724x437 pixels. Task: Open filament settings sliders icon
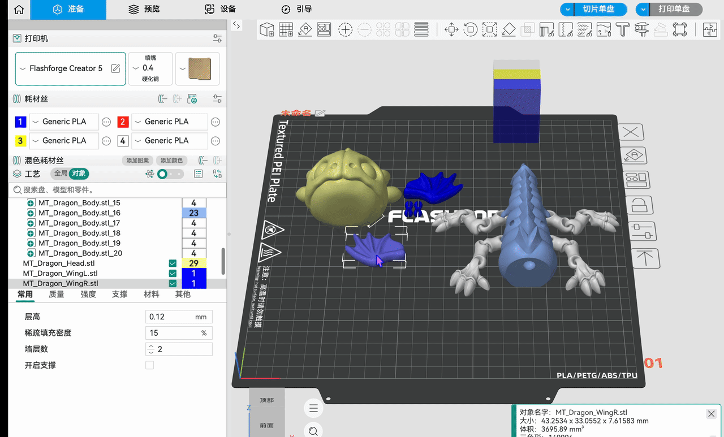[x=217, y=99]
